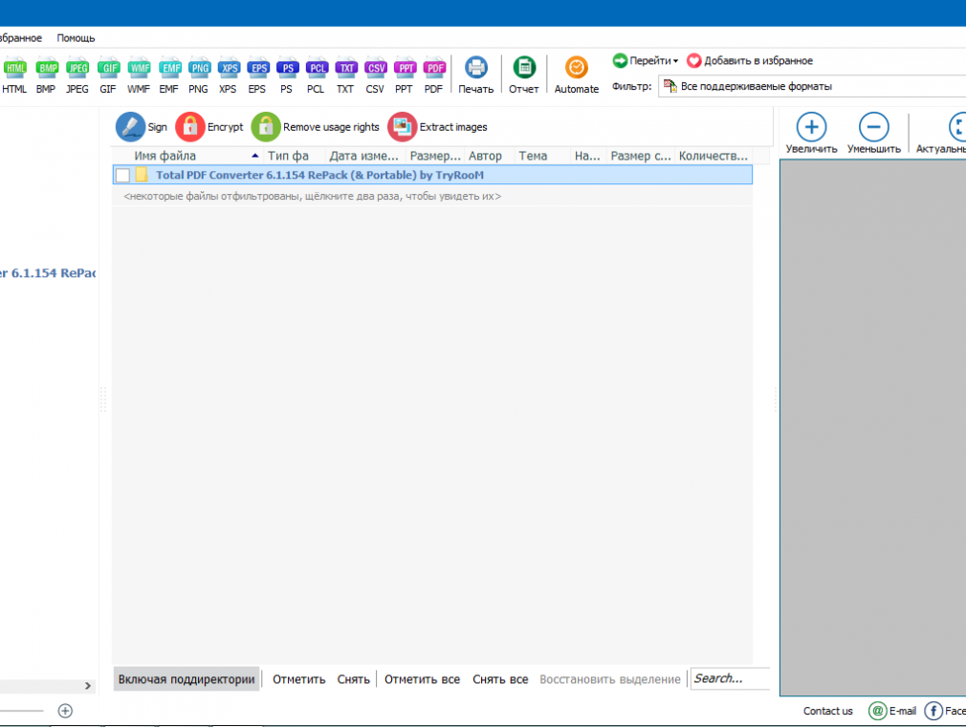Convert to WMF format

point(139,75)
